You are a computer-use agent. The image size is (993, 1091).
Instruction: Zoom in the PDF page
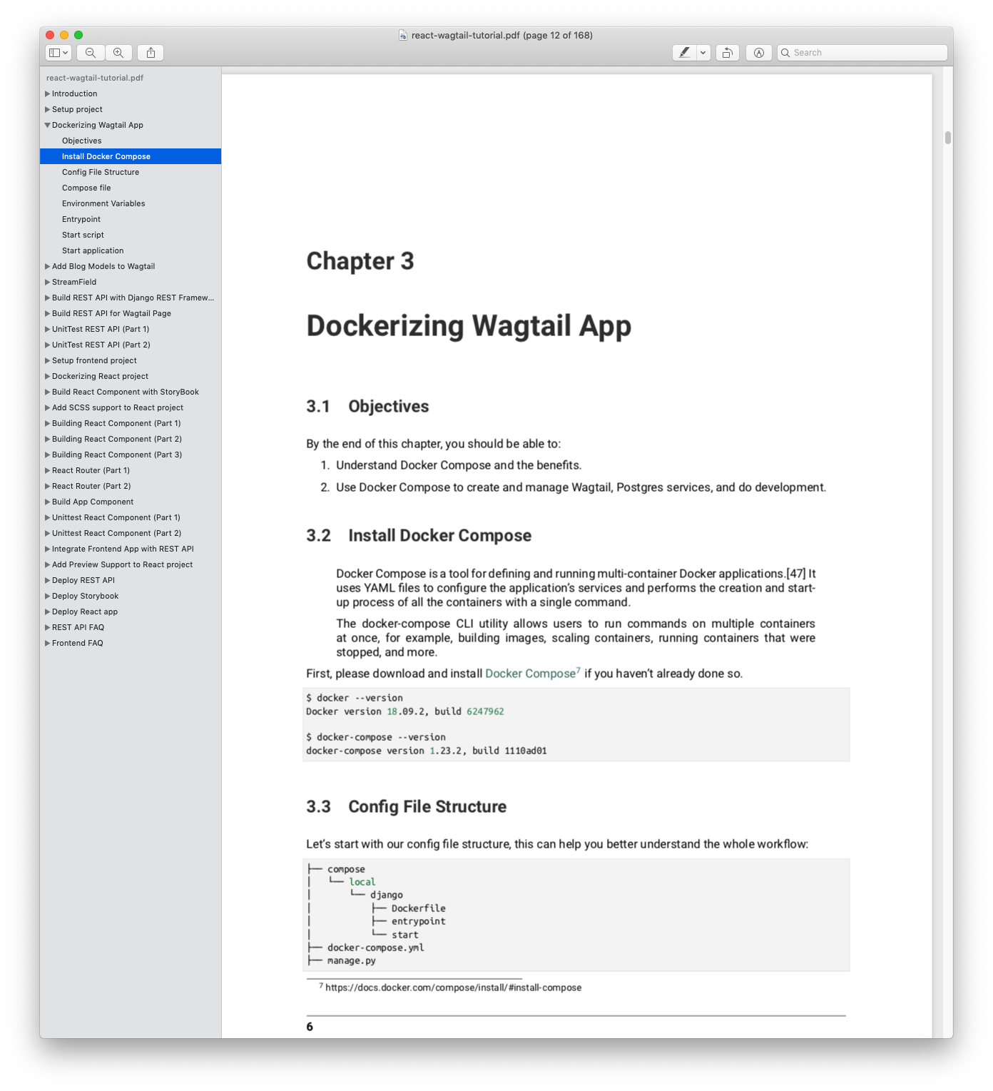(x=118, y=53)
